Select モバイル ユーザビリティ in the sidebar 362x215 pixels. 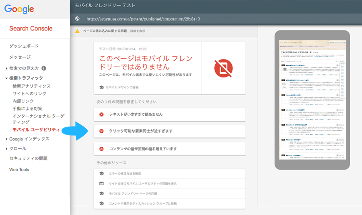pyautogui.click(x=36, y=130)
